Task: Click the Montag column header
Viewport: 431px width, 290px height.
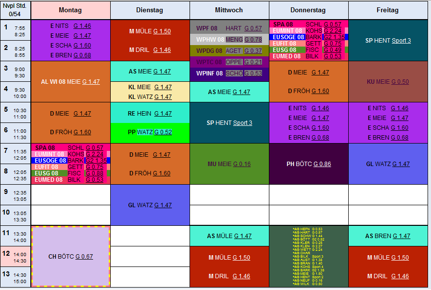Action: pos(71,10)
